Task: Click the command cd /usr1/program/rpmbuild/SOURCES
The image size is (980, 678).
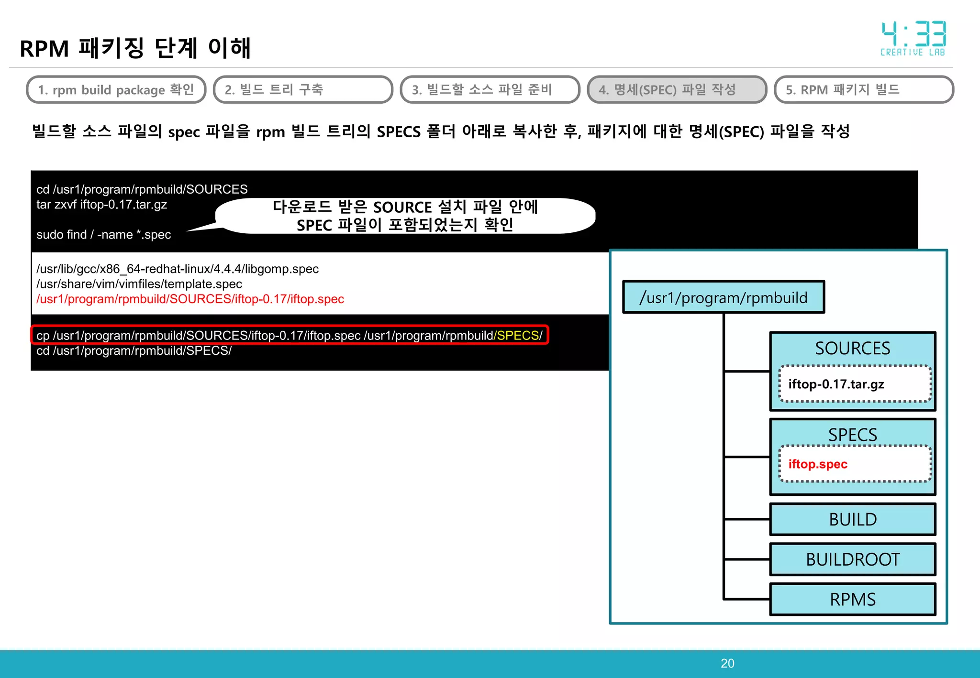Action: (x=142, y=189)
